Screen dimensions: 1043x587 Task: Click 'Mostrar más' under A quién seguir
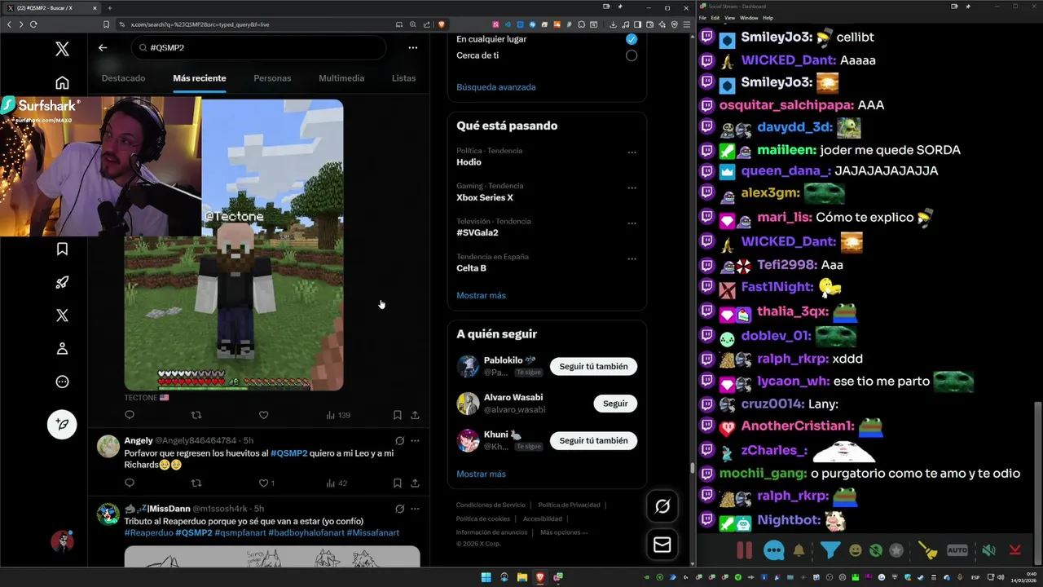[x=481, y=474]
